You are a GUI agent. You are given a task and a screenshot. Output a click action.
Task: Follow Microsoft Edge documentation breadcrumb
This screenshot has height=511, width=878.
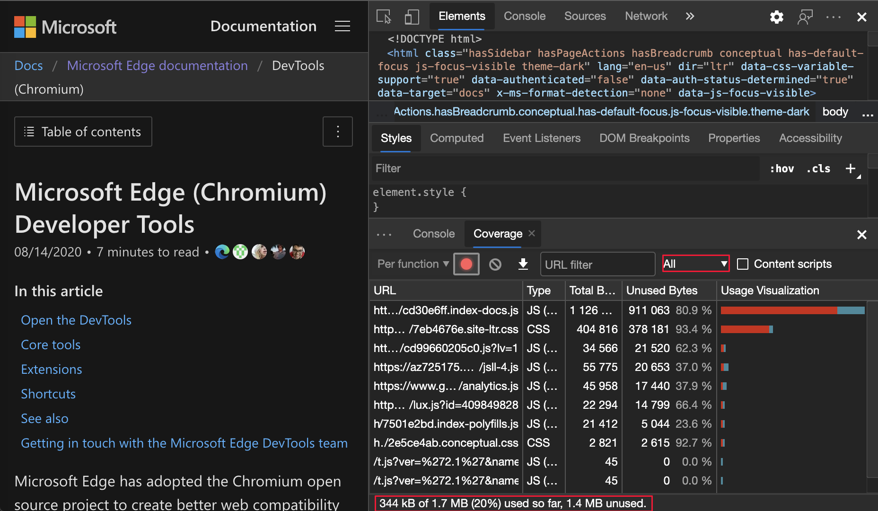click(x=158, y=66)
